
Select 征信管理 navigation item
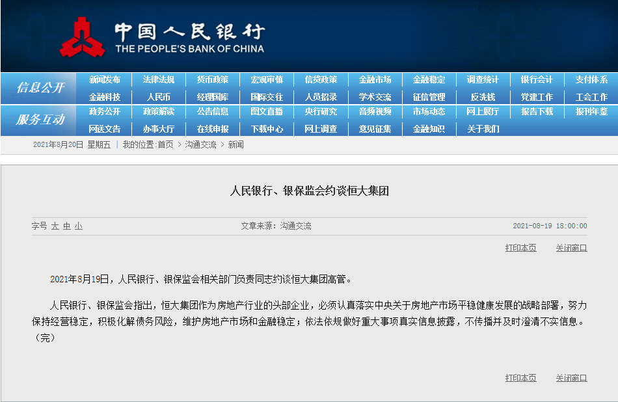(429, 97)
